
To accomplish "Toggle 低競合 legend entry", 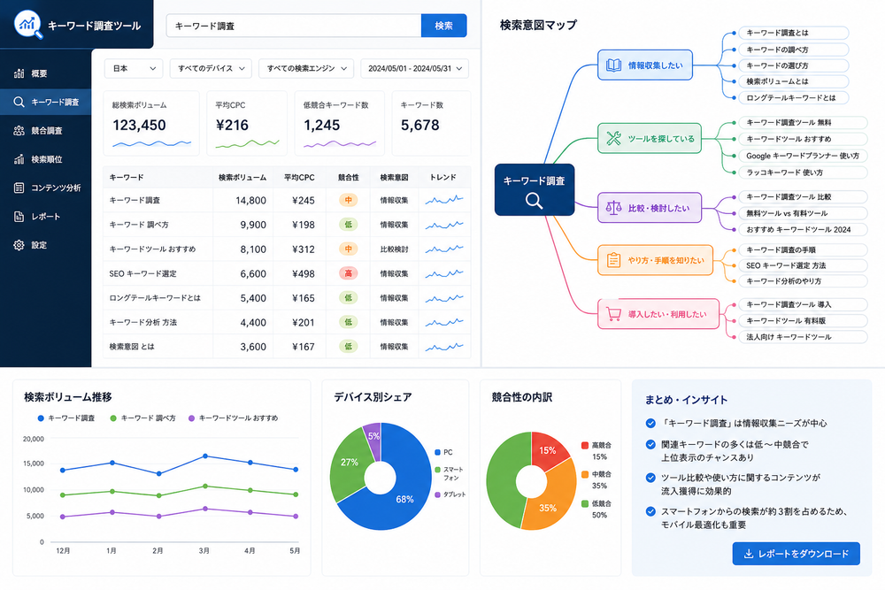I will pos(596,509).
